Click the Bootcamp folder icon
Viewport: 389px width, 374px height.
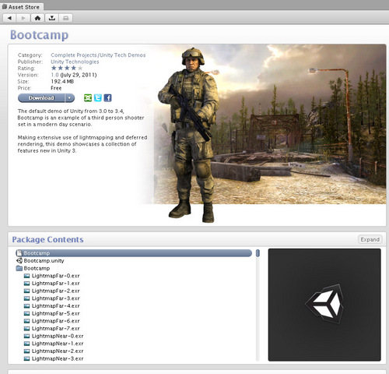19,268
